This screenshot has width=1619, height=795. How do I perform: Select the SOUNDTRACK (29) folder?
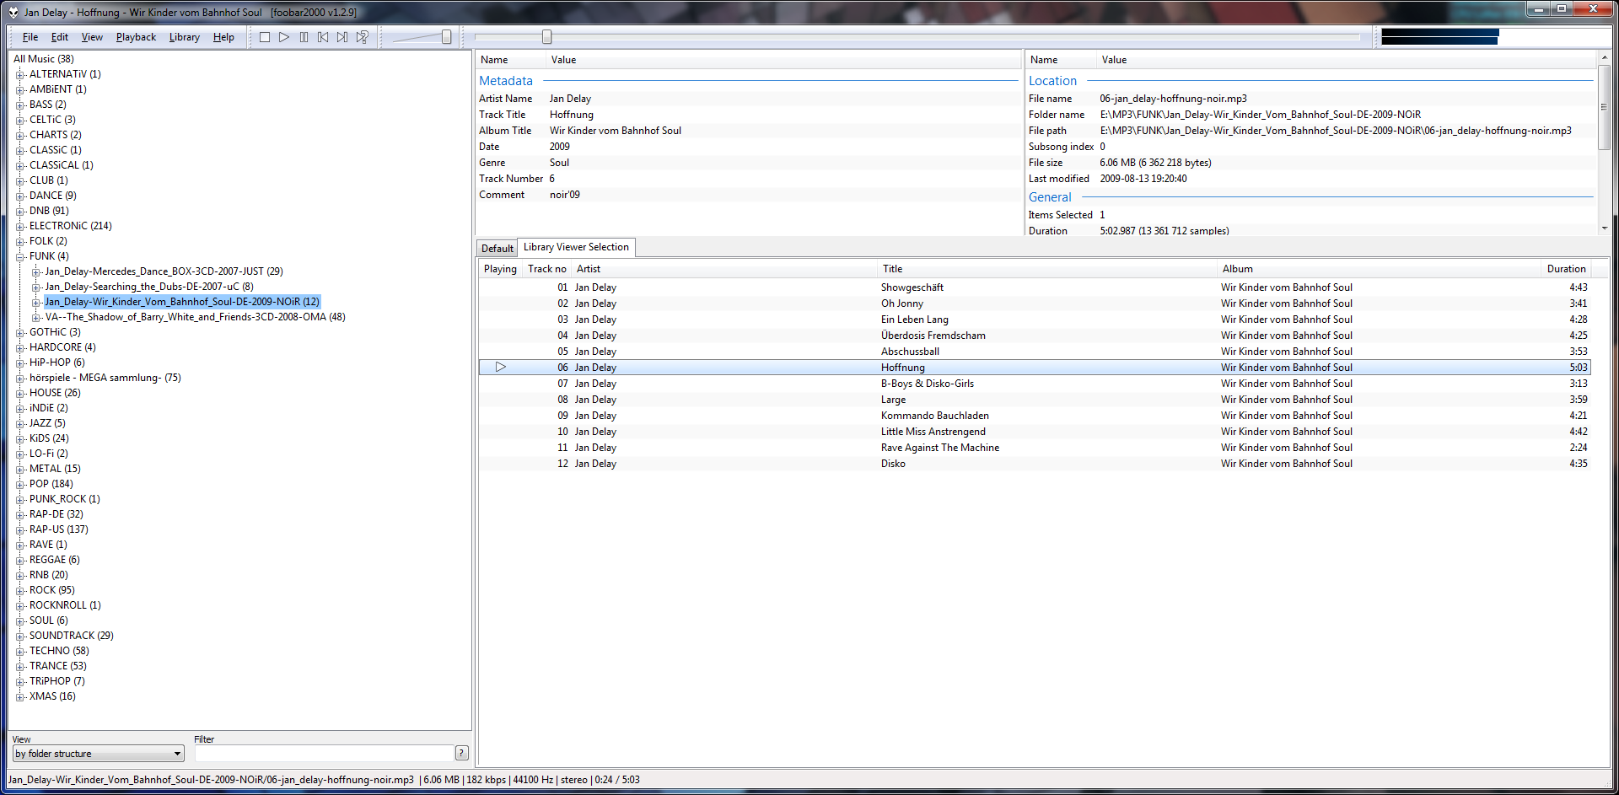[72, 636]
